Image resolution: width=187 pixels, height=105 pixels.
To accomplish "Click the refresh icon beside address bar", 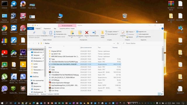I will [118, 43].
